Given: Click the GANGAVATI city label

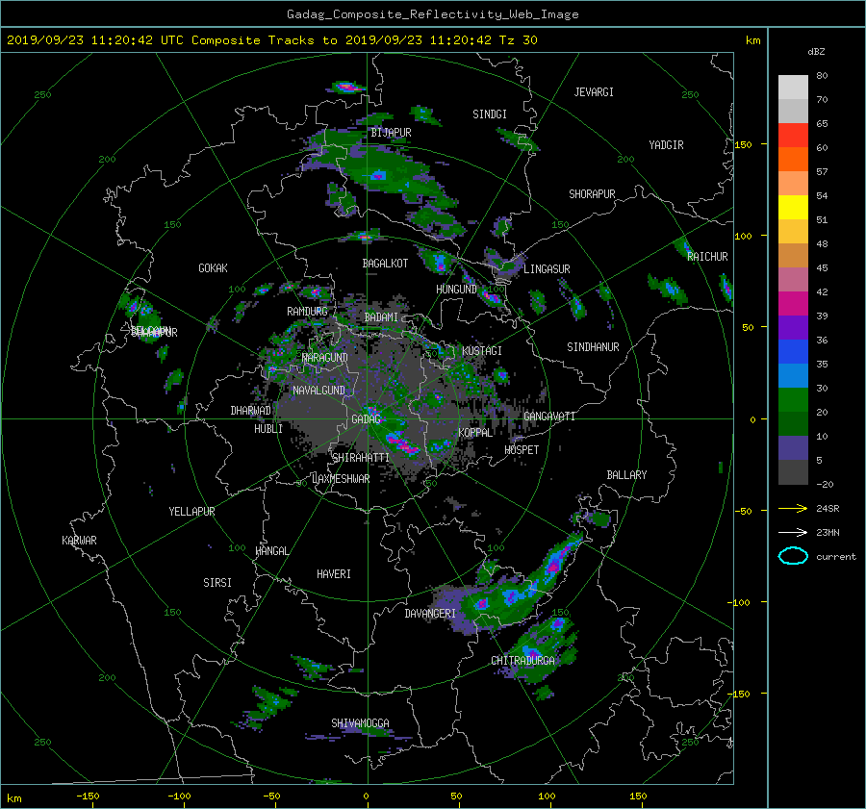Looking at the screenshot, I should pos(549,417).
